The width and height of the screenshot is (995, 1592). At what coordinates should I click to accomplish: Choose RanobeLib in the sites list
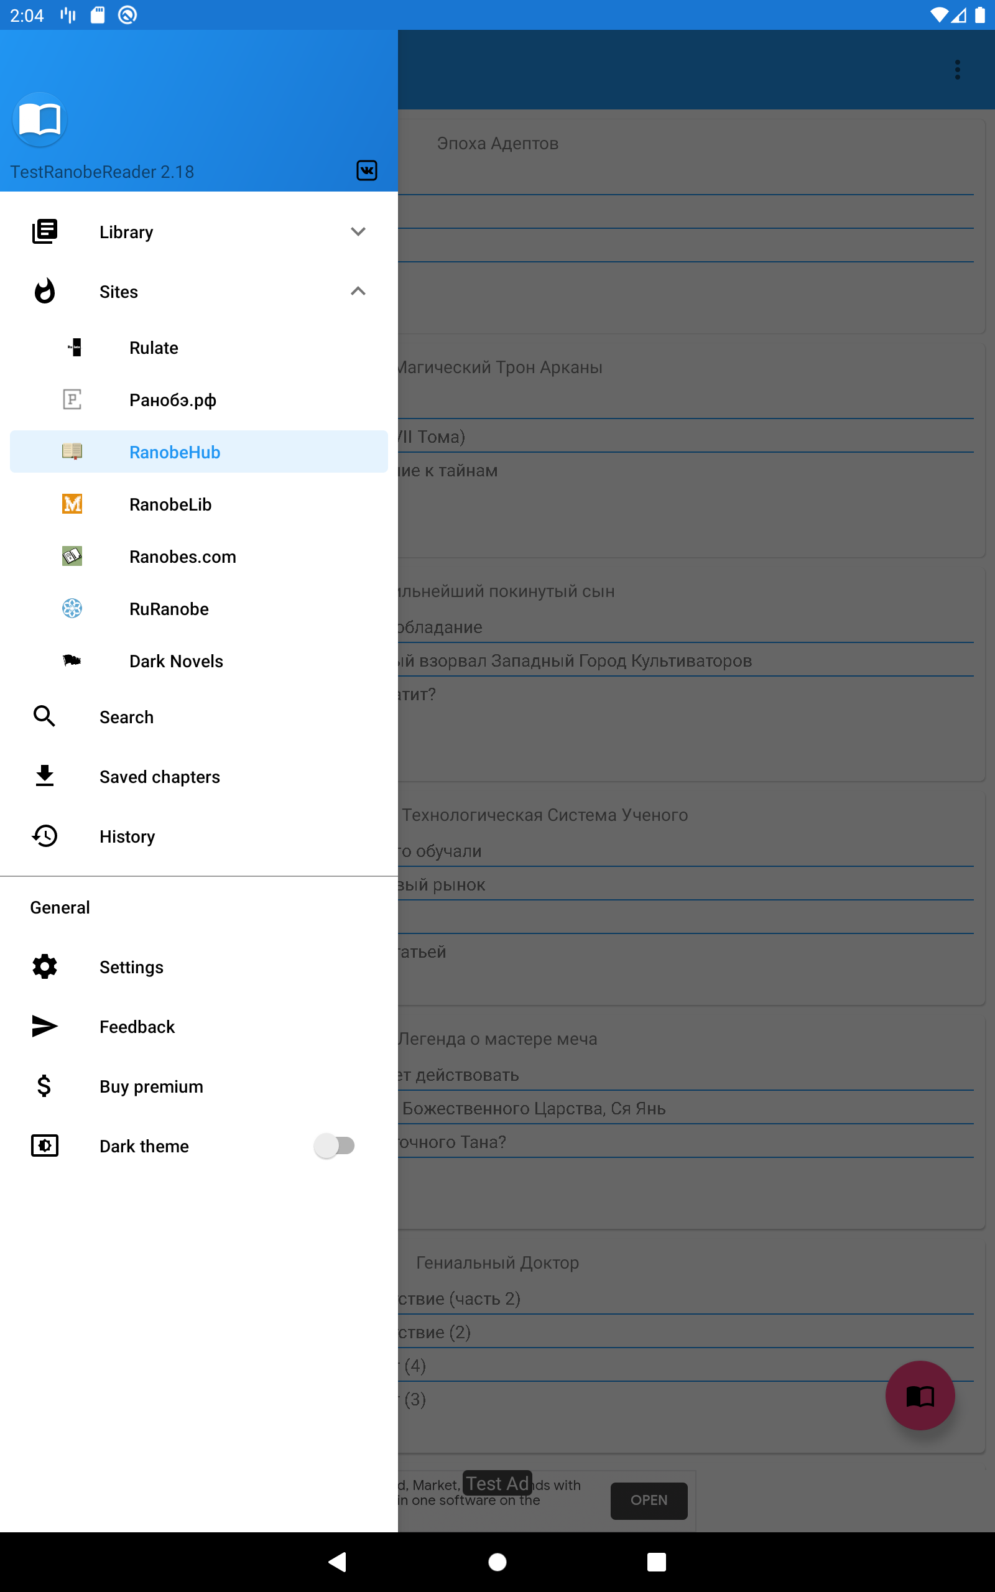click(199, 504)
